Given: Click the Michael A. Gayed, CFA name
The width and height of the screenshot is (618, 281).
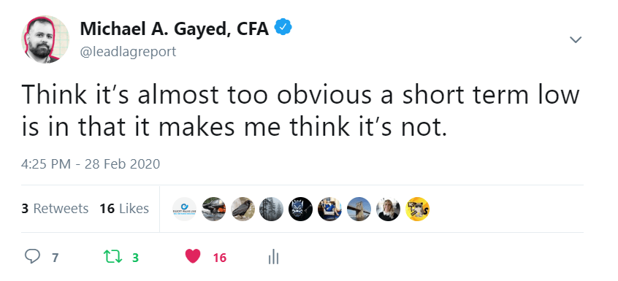Looking at the screenshot, I should (174, 28).
